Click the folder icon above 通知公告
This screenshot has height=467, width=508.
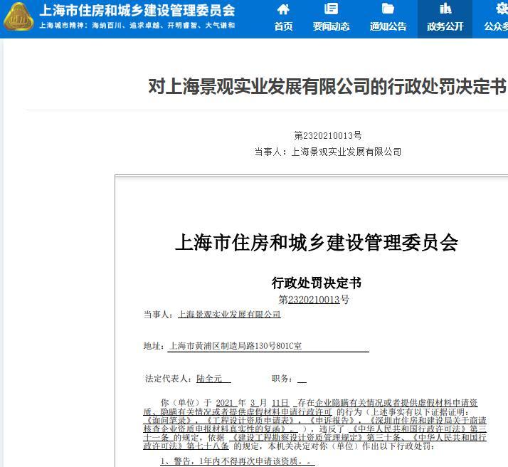click(x=388, y=9)
